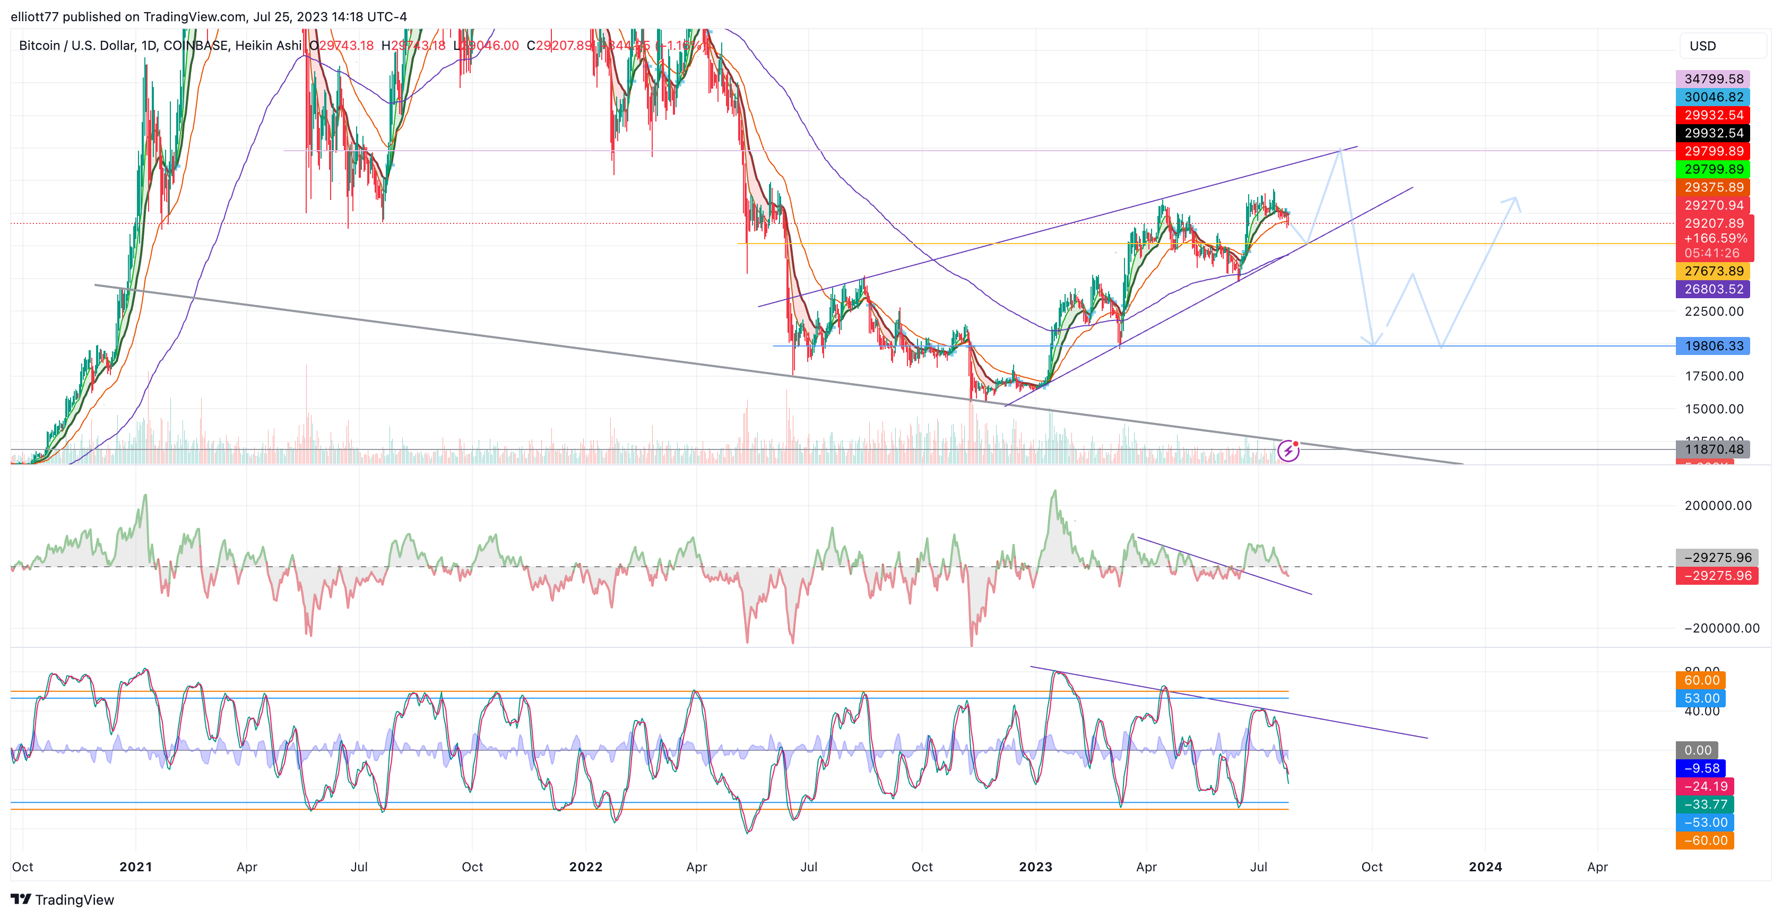Click the 26803.52 purple price label

[x=1713, y=289]
